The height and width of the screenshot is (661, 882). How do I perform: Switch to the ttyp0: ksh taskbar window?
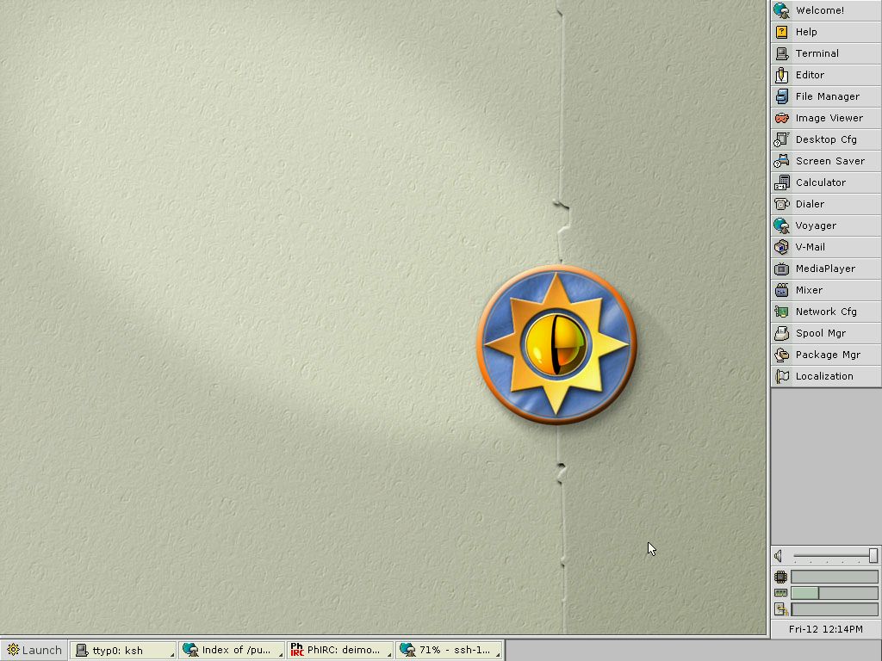(x=123, y=650)
